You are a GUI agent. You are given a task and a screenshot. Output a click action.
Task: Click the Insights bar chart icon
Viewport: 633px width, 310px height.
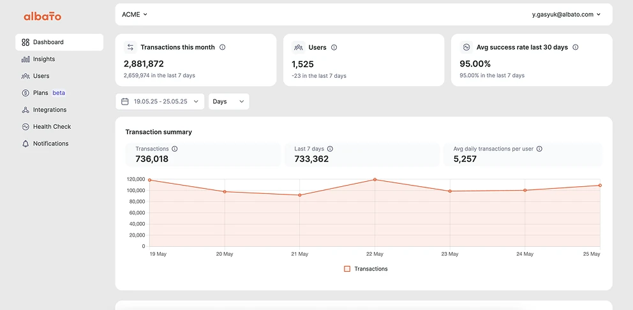pos(26,59)
